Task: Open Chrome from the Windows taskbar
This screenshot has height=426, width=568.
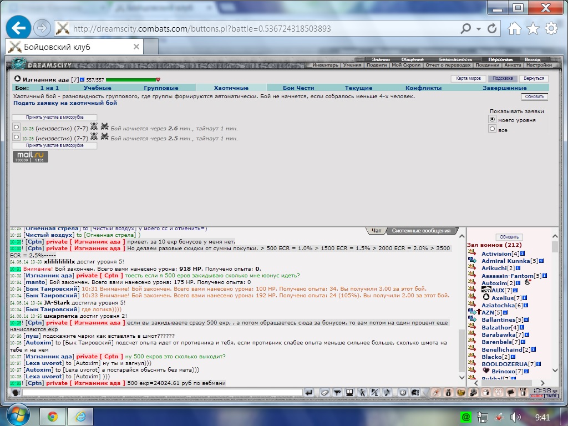Action: tap(53, 417)
